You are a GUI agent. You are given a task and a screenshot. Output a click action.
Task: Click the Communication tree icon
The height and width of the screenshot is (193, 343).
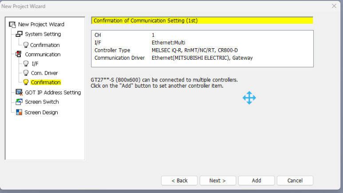coord(19,54)
